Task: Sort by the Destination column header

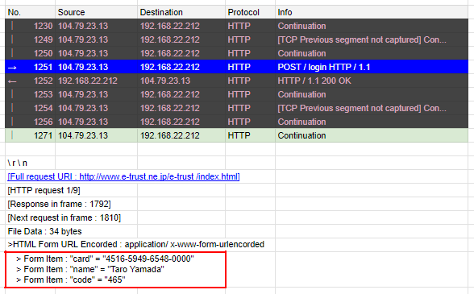Action: 161,12
